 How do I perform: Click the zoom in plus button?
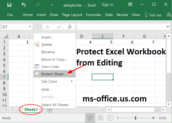[153, 118]
